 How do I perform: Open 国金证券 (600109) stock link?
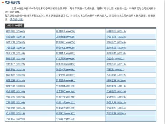click(x=15, y=53)
